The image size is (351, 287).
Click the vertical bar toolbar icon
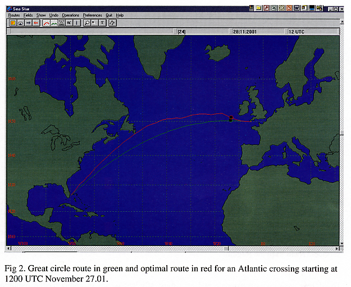point(77,23)
